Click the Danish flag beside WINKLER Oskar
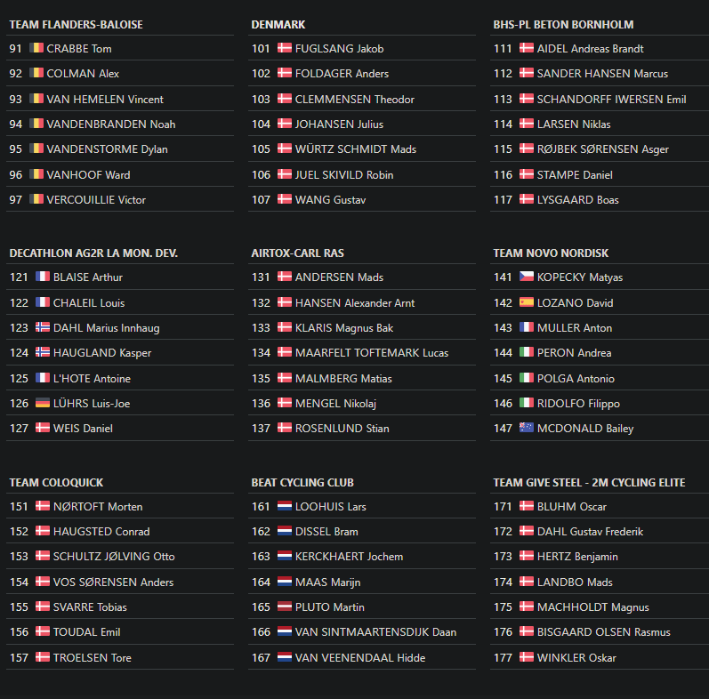709x699 pixels. coord(527,656)
